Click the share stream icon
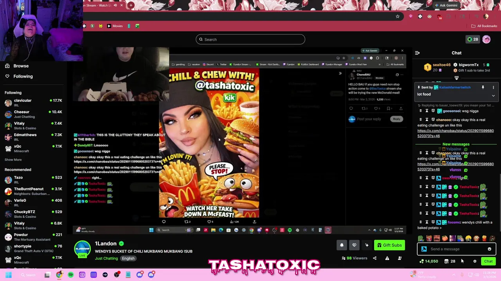Image resolution: width=501 pixels, height=281 pixels. (x=375, y=258)
